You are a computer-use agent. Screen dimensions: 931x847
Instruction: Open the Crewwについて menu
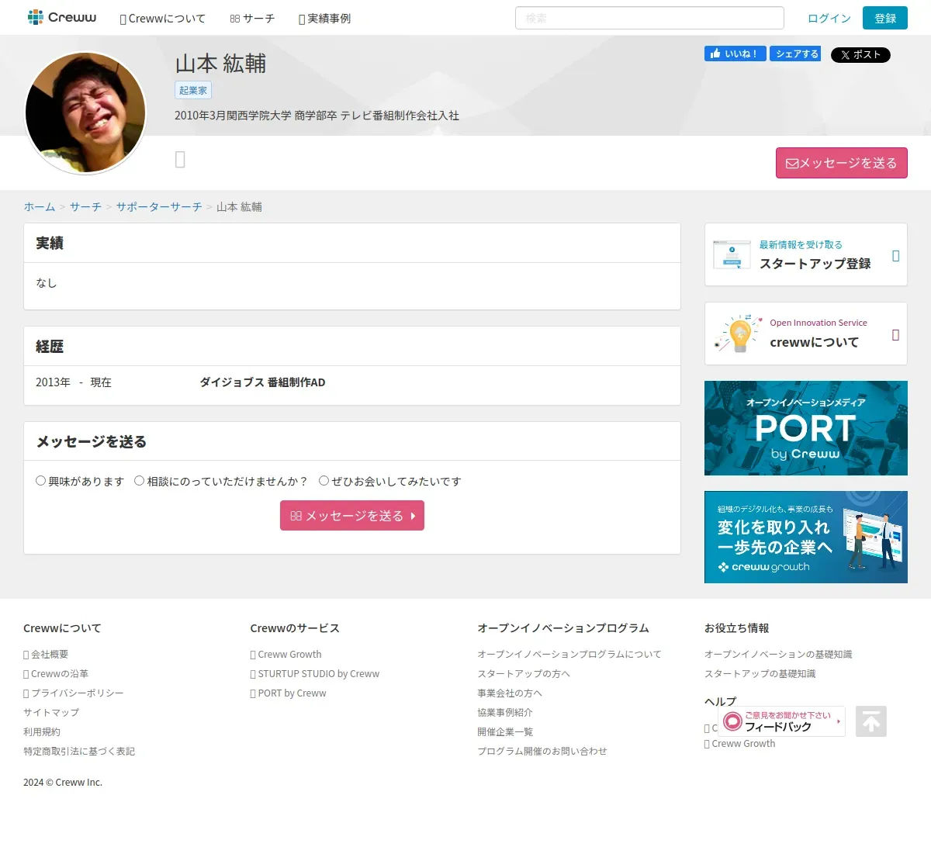click(x=163, y=19)
